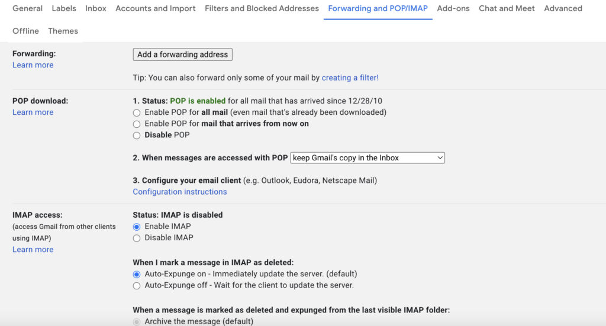Select Enable POP for all mail radio
This screenshot has height=326, width=606.
137,112
